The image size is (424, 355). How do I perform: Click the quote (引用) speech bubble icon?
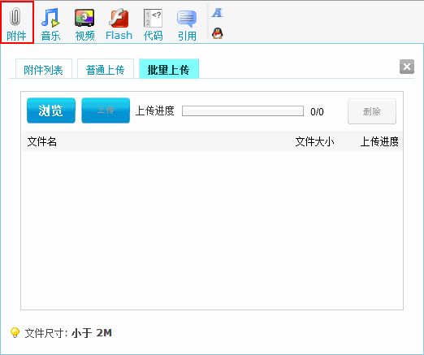tap(187, 19)
